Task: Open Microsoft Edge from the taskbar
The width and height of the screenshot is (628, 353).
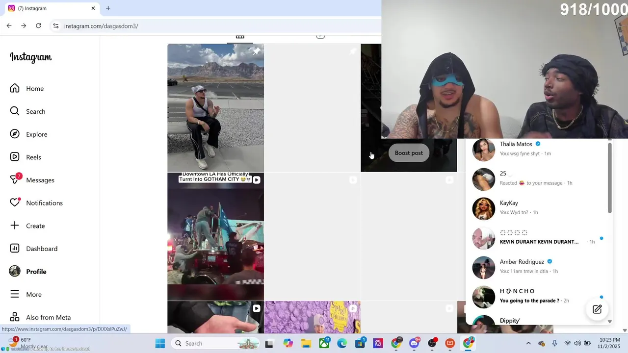Action: coord(342,344)
